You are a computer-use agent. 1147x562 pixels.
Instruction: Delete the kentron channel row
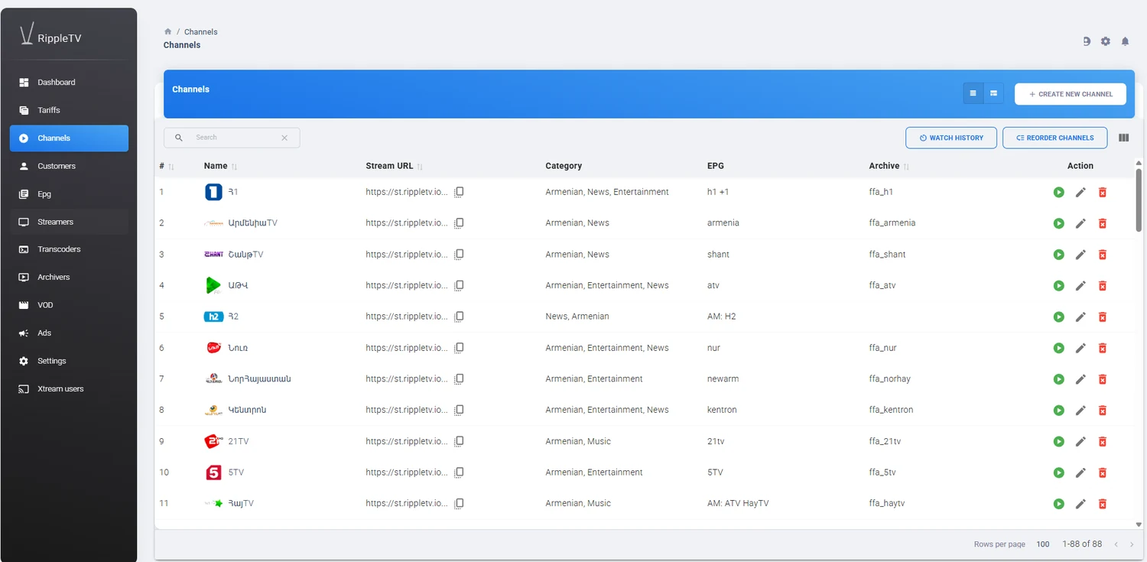click(x=1102, y=410)
